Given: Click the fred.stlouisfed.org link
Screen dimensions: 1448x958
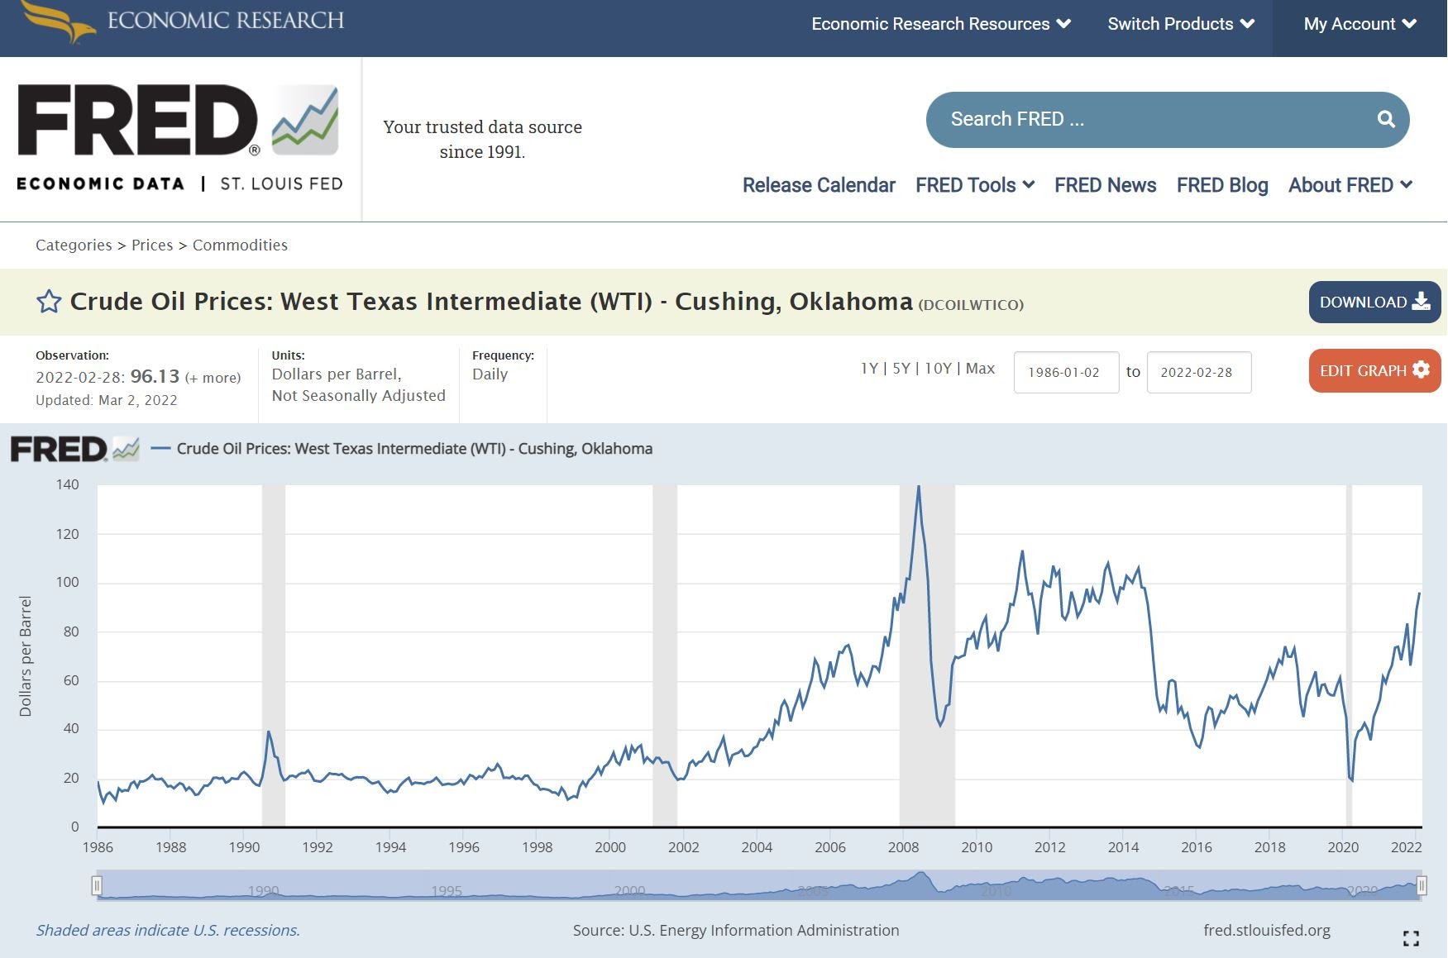Looking at the screenshot, I should click(1267, 931).
